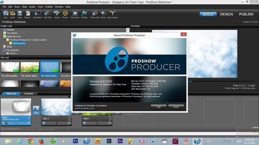The image size is (259, 145).
Task: Open Firefox from the taskbar
Action: (x=42, y=141)
